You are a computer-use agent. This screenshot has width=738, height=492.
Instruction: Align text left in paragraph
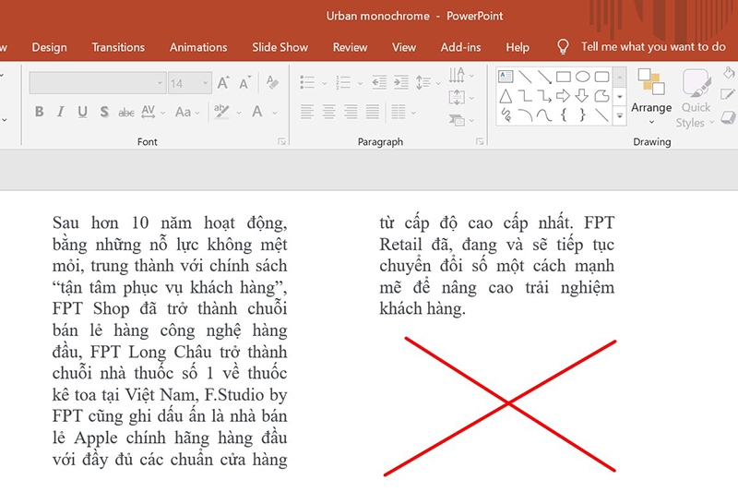pos(307,112)
